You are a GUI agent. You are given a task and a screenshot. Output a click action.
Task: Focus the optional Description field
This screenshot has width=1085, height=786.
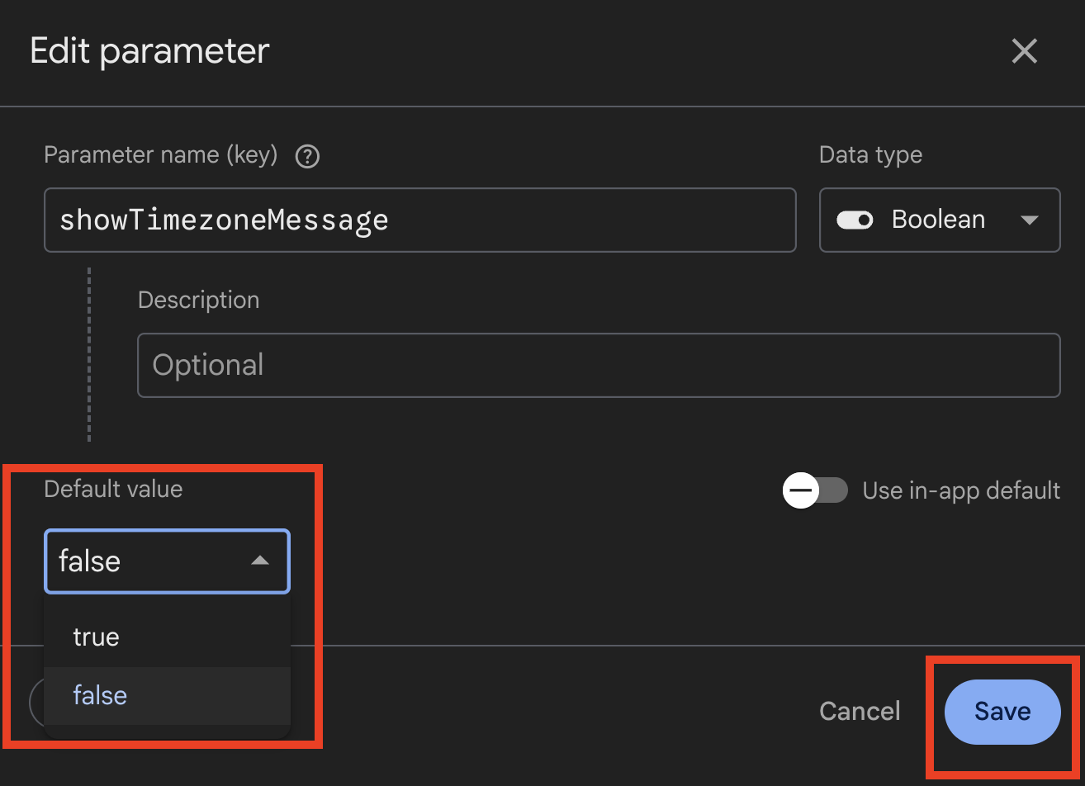tap(598, 365)
